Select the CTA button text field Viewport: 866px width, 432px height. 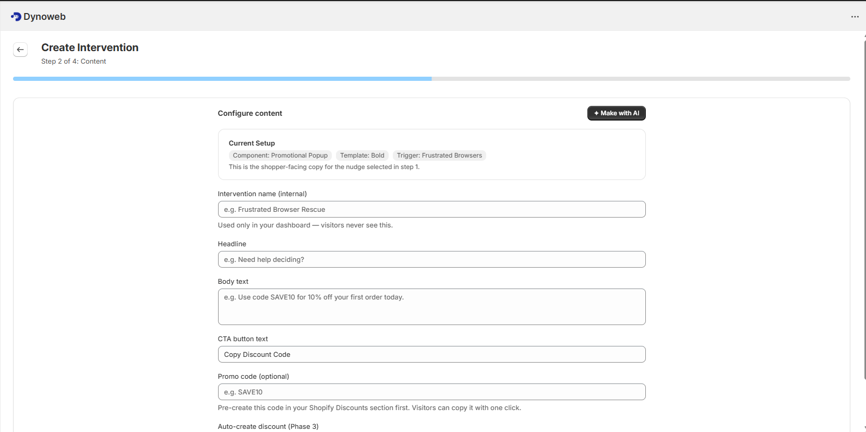point(431,354)
